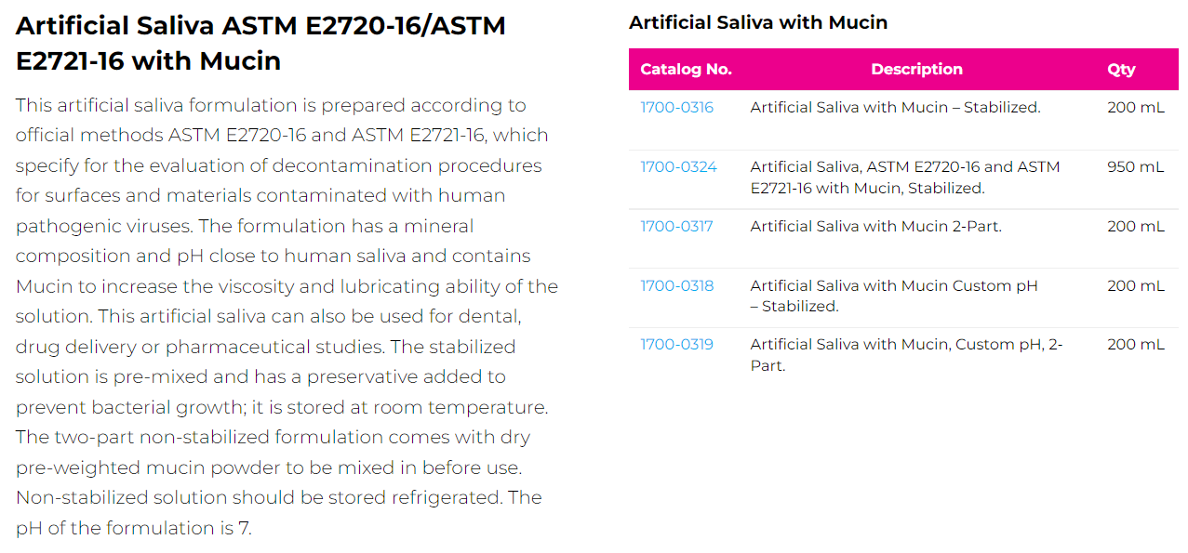This screenshot has height=553, width=1188.
Task: Click the description of product 1700-0317
Action: [x=875, y=227]
